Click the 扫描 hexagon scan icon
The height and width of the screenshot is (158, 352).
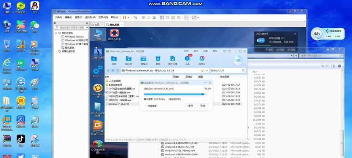point(238,60)
